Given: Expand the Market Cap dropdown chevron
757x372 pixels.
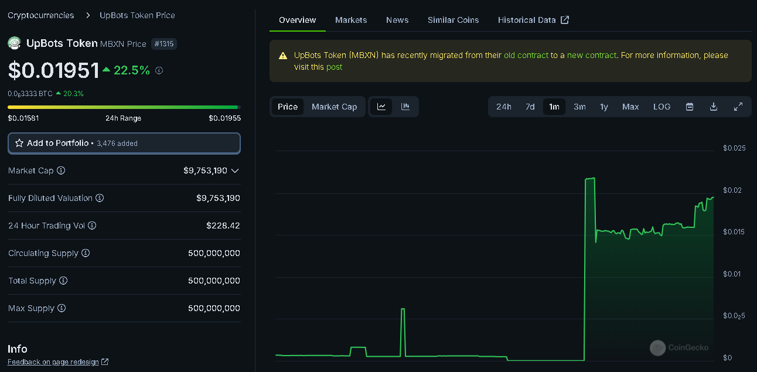Looking at the screenshot, I should tap(235, 170).
